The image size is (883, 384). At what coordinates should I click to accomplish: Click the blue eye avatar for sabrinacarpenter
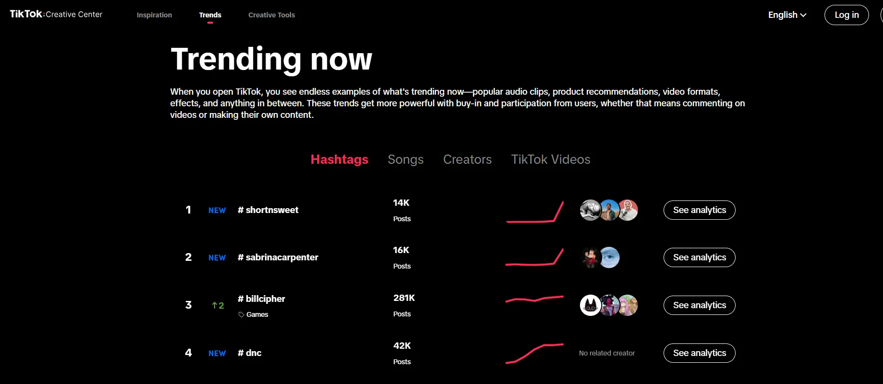(x=610, y=257)
